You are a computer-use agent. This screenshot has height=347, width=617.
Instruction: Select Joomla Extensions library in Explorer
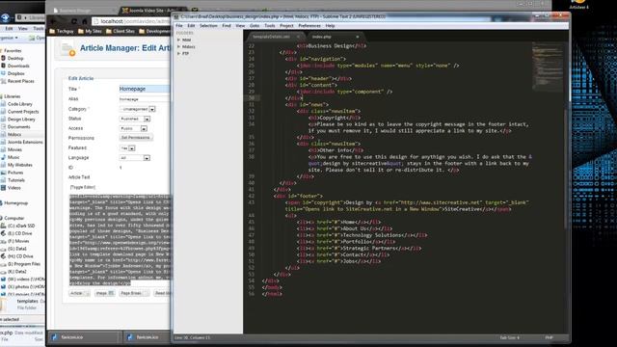(25, 142)
